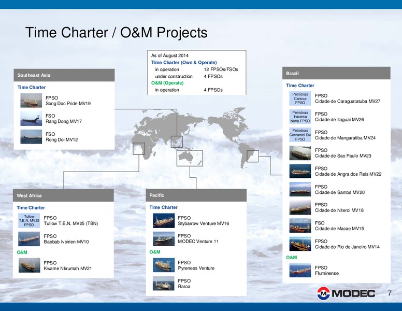Click the MODEC logo

[x=346, y=293]
